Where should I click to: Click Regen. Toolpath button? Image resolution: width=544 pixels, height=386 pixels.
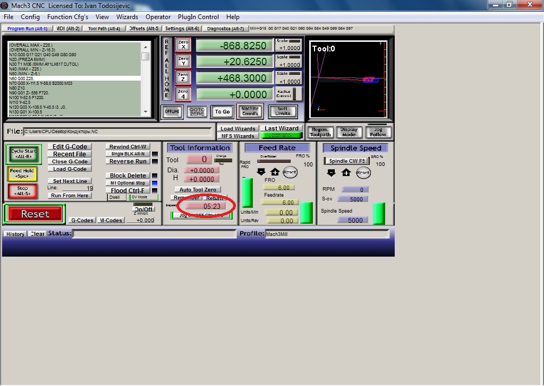[x=320, y=132]
